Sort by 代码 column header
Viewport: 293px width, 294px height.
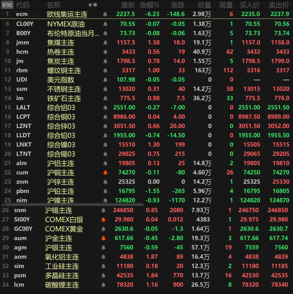point(23,5)
